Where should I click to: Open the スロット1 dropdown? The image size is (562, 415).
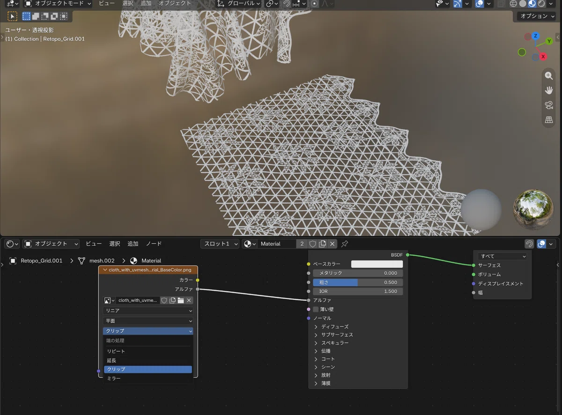coord(220,244)
